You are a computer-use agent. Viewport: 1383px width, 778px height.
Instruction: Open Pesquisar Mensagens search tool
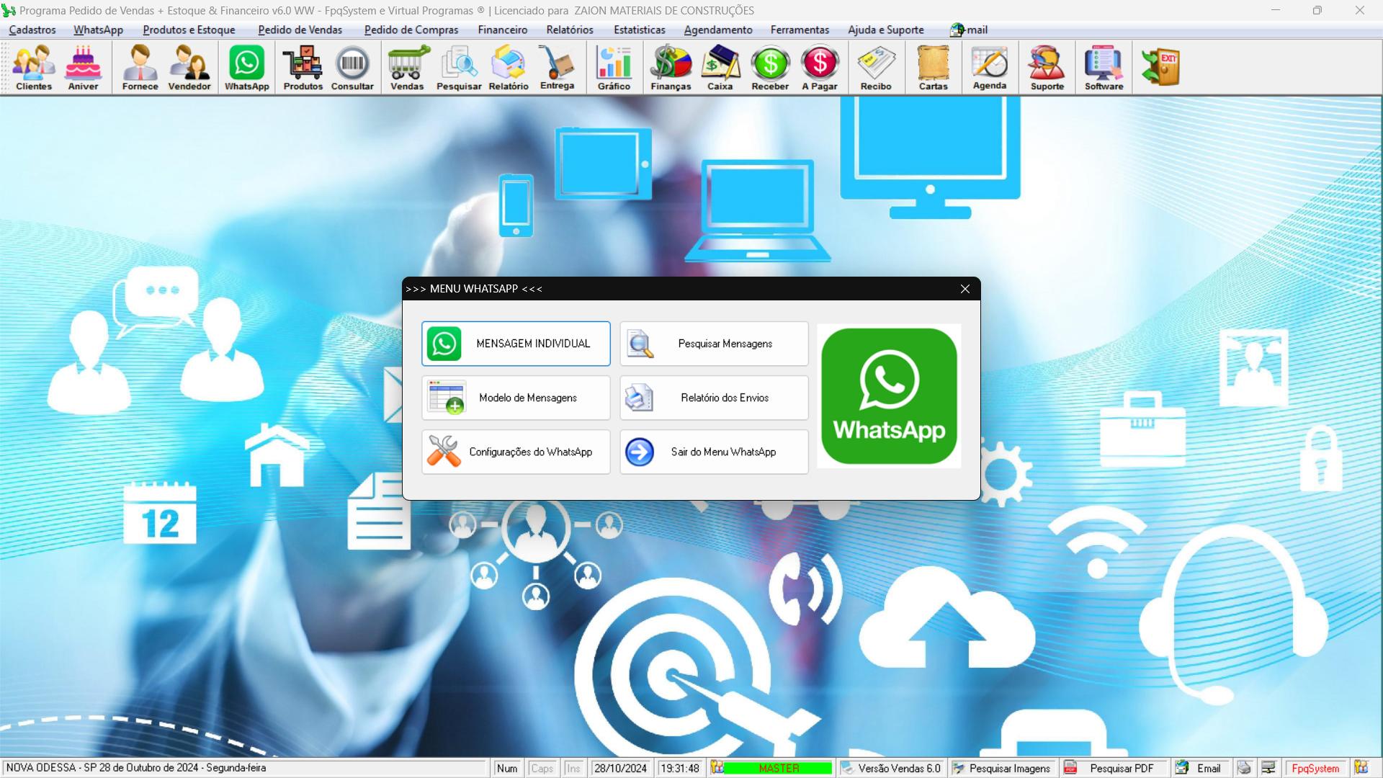click(713, 343)
